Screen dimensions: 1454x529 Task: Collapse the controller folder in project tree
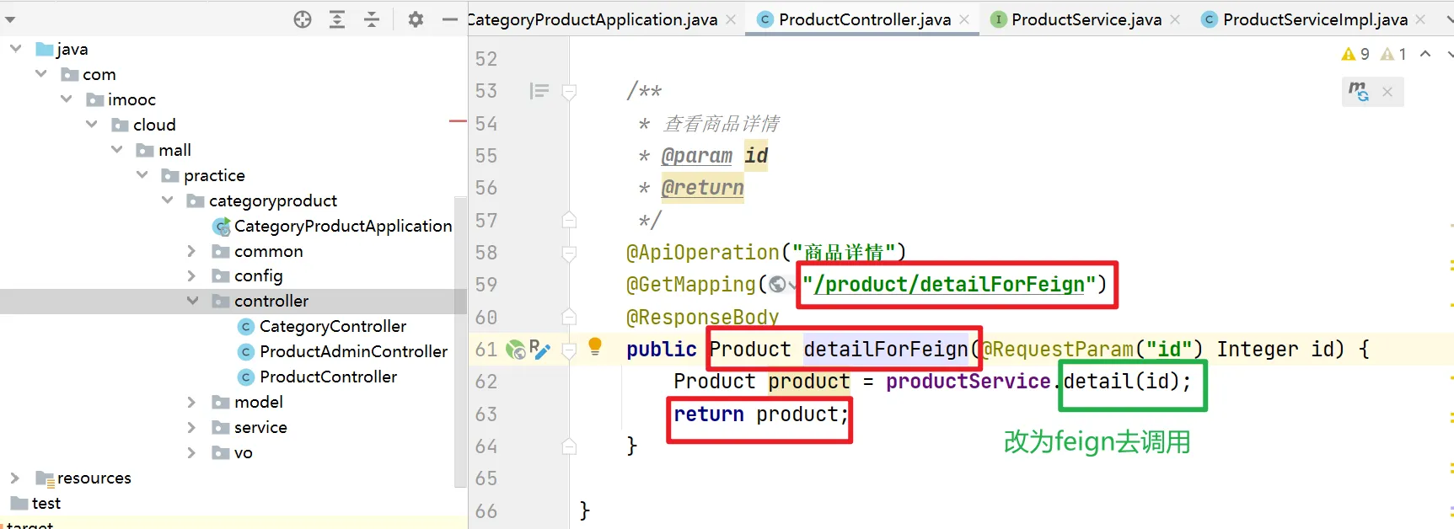pyautogui.click(x=193, y=301)
